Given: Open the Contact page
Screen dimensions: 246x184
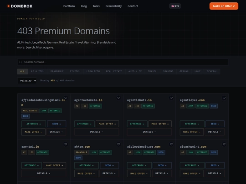Looking at the screenshot, I should tap(133, 6).
